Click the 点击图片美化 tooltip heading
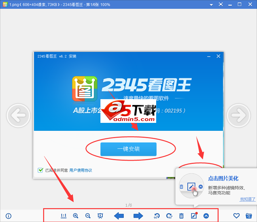The height and width of the screenshot is (222, 257). (x=223, y=178)
